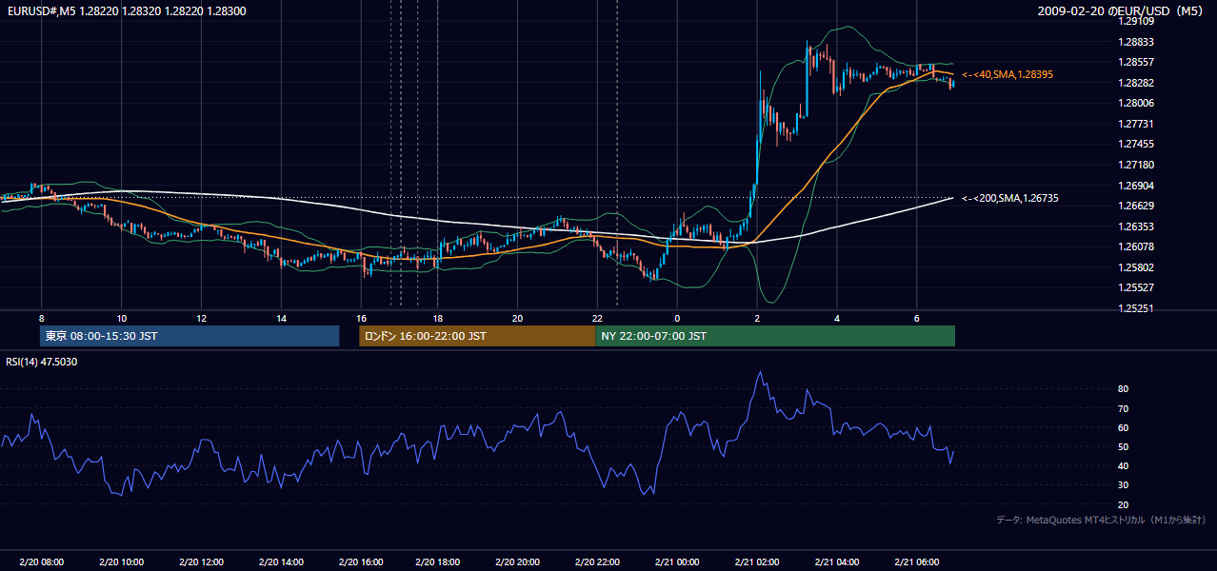Click the hour label 14 under the price chart
The image size is (1217, 571).
tap(281, 318)
